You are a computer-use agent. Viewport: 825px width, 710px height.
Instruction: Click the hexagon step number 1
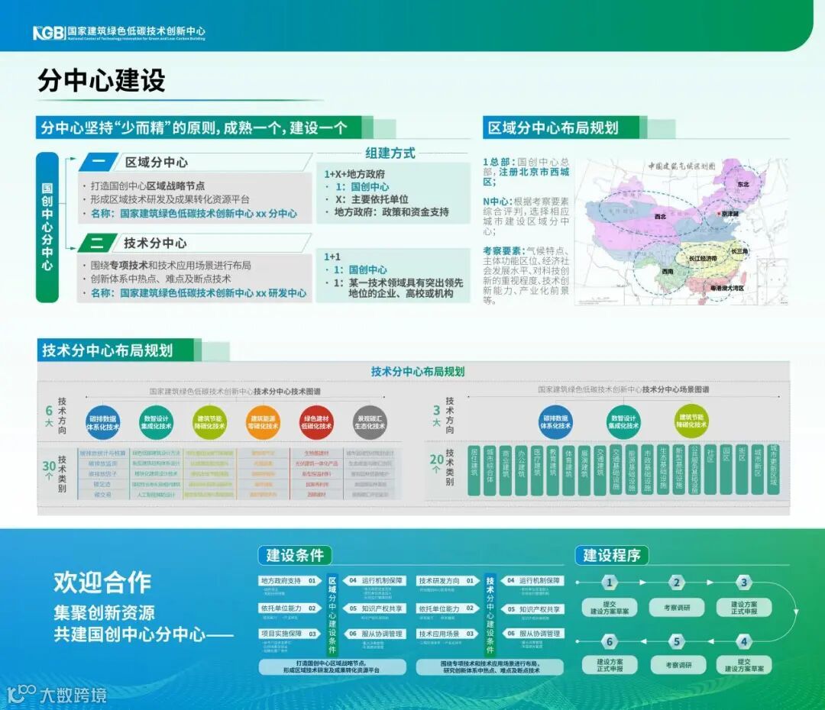610,583
